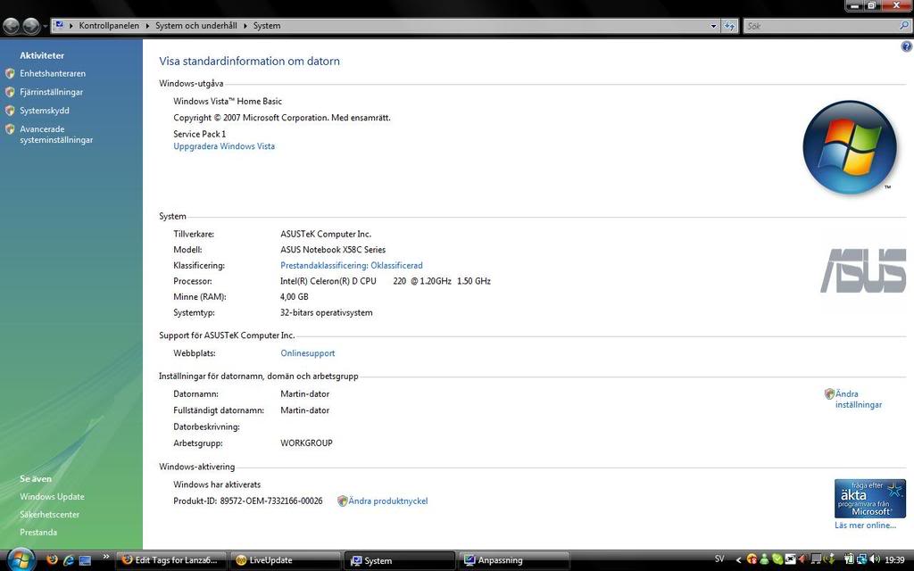The height and width of the screenshot is (571, 914).
Task: Click the äkta Microsoft genuine software badge
Action: (x=869, y=498)
